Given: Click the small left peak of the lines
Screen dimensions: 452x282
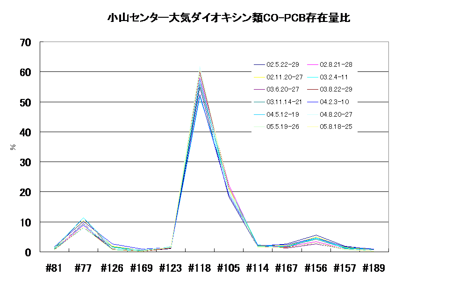Looking at the screenshot, I should click(x=83, y=219).
